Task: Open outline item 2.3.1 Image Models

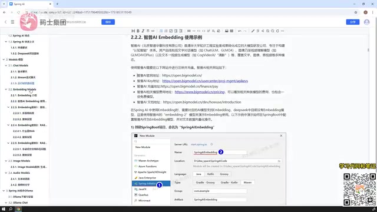Action: click(x=29, y=167)
